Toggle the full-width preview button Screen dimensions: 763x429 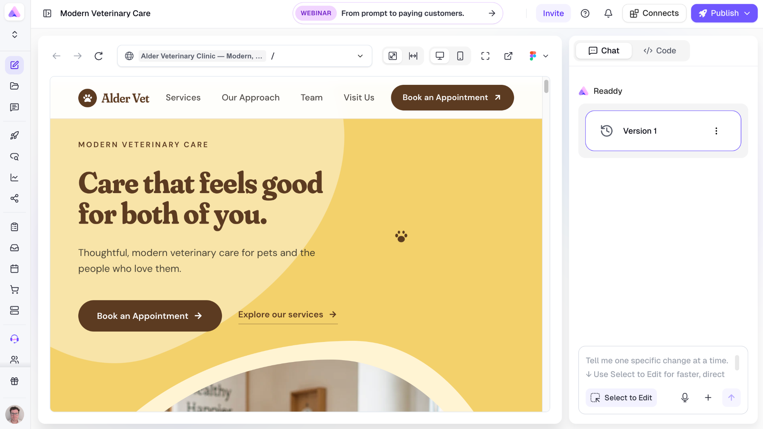pyautogui.click(x=413, y=56)
